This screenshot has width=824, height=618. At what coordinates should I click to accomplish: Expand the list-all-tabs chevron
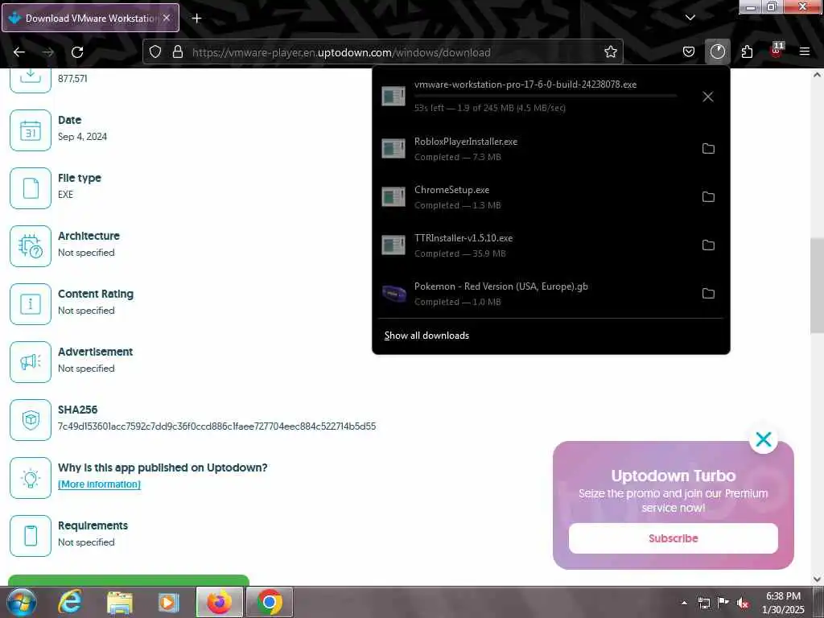pyautogui.click(x=690, y=18)
